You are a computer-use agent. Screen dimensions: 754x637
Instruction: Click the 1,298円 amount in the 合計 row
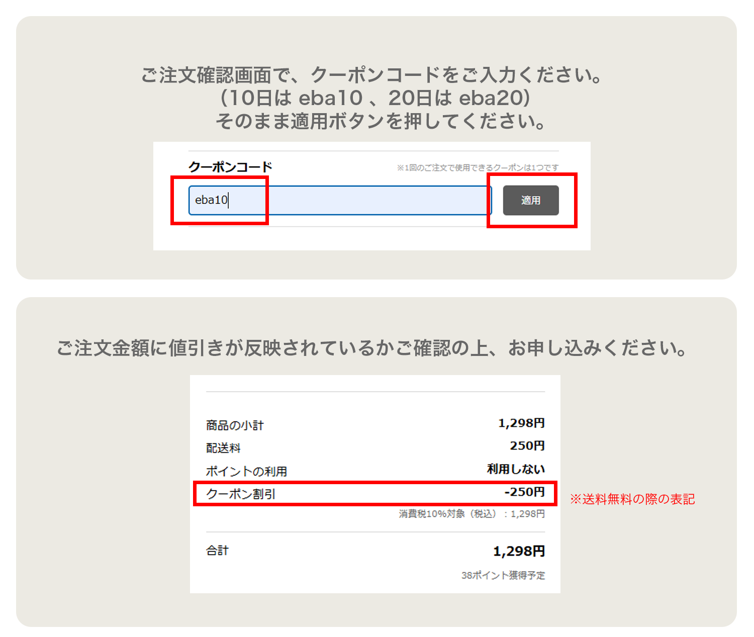[x=519, y=552]
